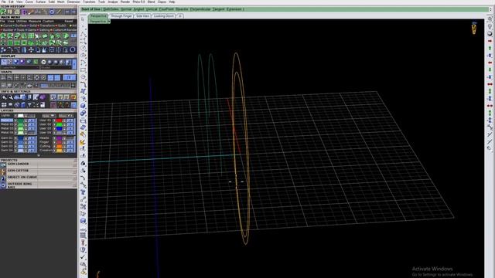
Task: Click the orange Cutting layer color swatch
Action: click(59, 146)
